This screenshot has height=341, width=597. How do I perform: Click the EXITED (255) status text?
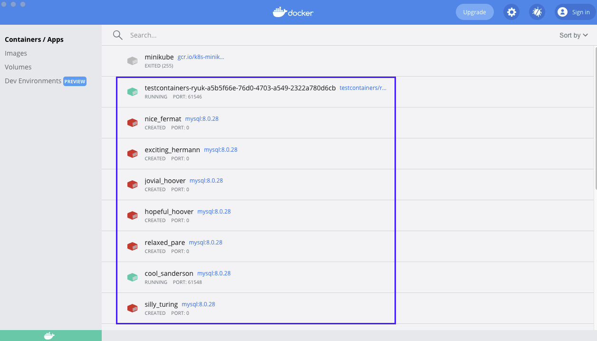pos(159,66)
